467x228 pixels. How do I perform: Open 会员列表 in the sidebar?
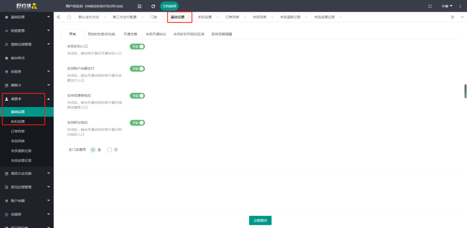point(27,141)
